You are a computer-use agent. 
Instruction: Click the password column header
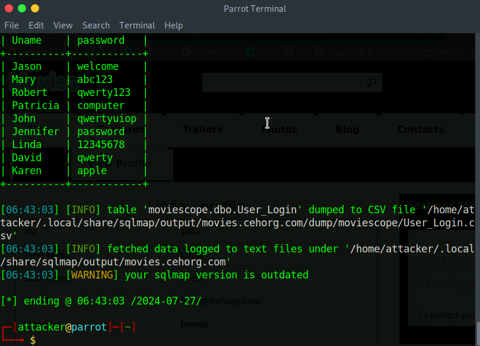101,40
